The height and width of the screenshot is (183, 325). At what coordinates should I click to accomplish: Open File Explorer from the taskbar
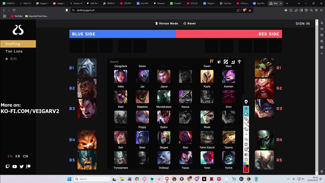[x=122, y=179]
